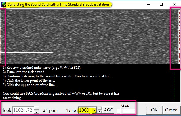Click the Gain slider thumb

123,111
